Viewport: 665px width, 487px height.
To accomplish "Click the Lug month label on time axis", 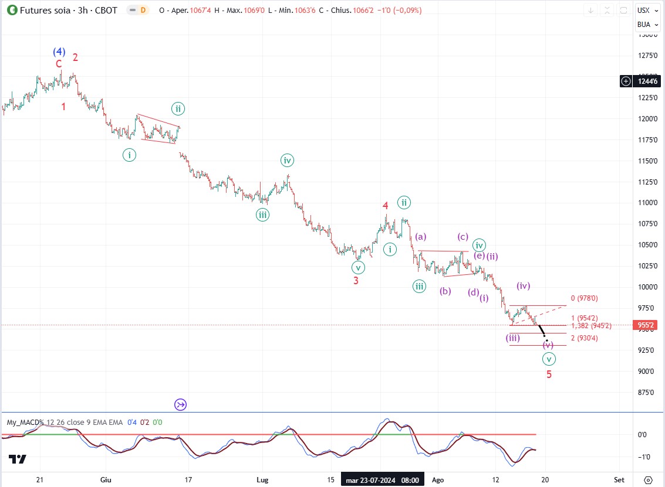I will (262, 480).
